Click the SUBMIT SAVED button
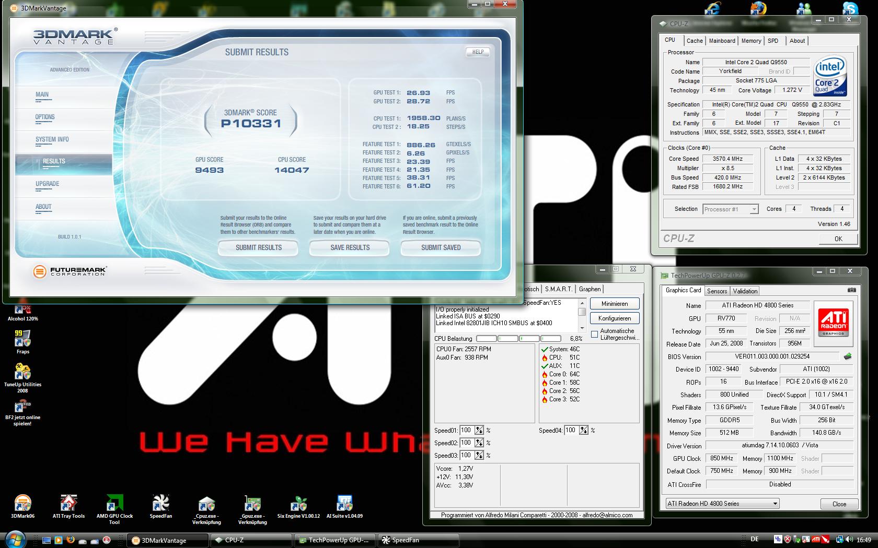Viewport: 878px width, 548px height. [441, 248]
